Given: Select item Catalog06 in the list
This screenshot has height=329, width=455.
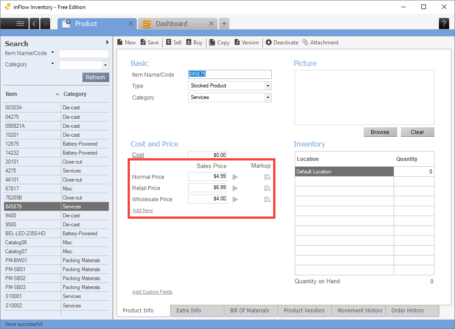Looking at the screenshot, I should tap(56, 242).
